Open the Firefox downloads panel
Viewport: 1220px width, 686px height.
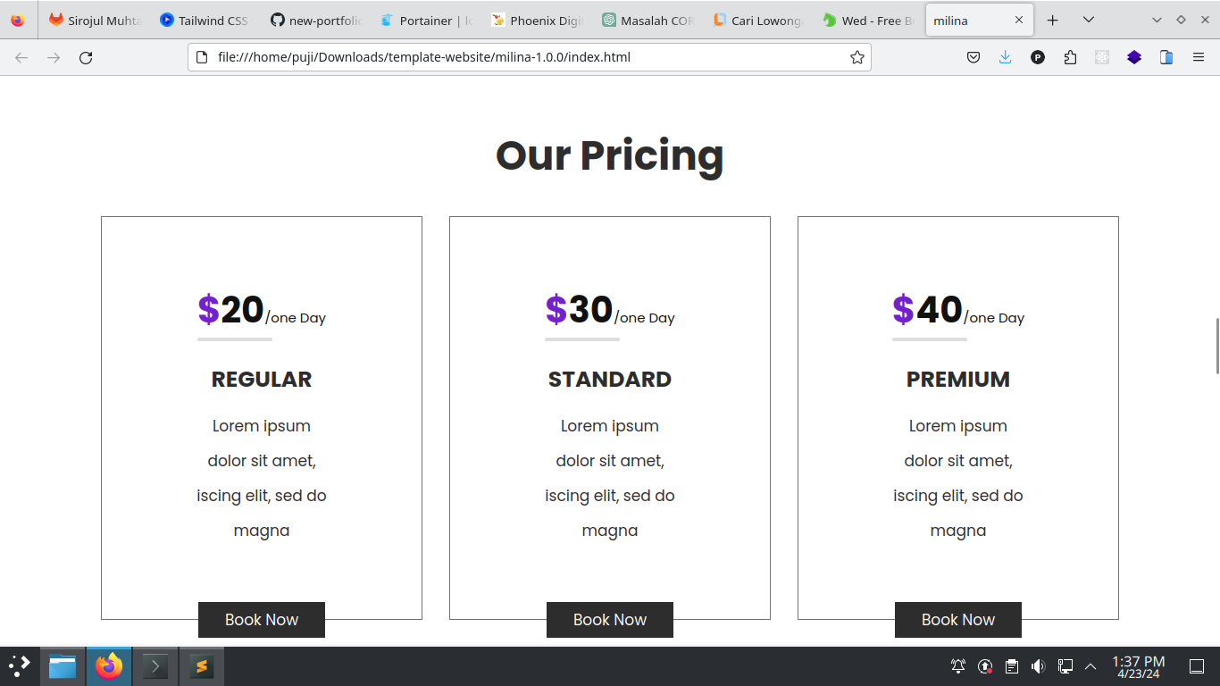click(x=1006, y=57)
